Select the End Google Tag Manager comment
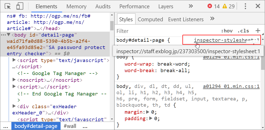Image resolution: width=265 pixels, height=130 pixels. (x=62, y=97)
